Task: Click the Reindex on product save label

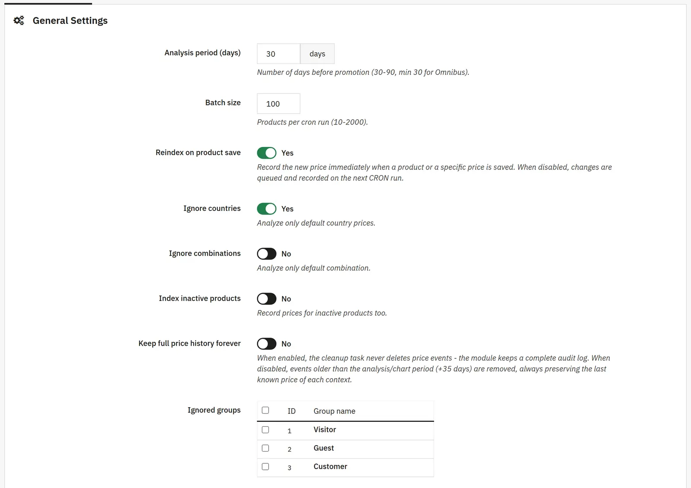Action: (198, 153)
